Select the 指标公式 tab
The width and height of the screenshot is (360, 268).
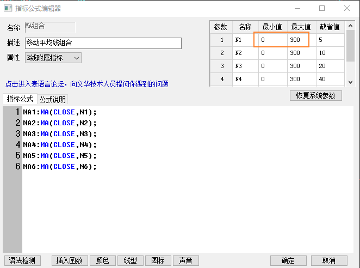point(20,99)
